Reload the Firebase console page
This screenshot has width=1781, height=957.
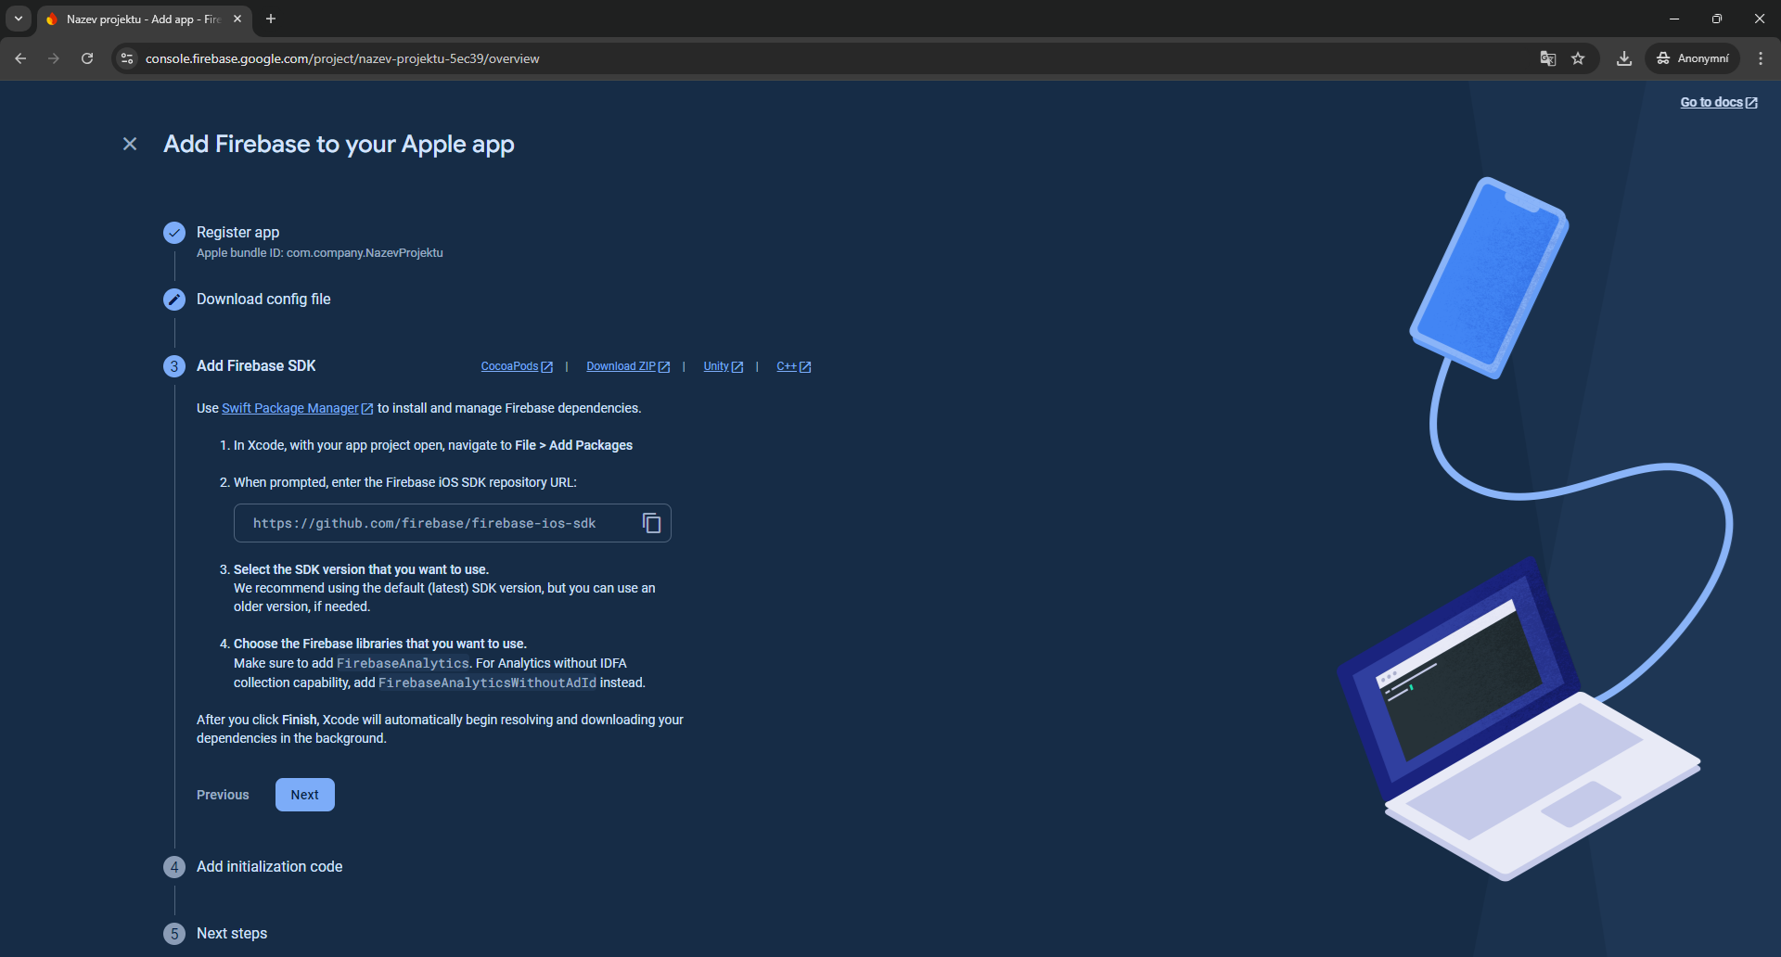coord(87,58)
